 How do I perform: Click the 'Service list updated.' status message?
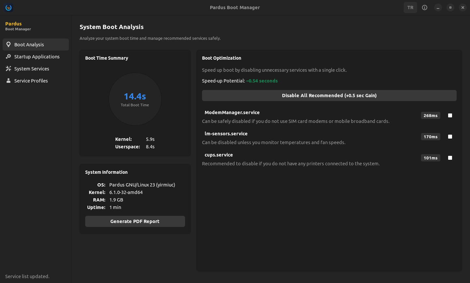tap(27, 276)
